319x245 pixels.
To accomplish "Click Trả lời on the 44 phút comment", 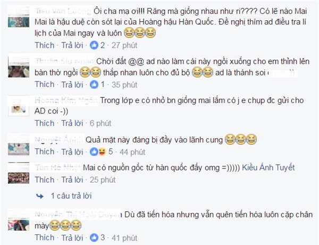I will point(72,151).
